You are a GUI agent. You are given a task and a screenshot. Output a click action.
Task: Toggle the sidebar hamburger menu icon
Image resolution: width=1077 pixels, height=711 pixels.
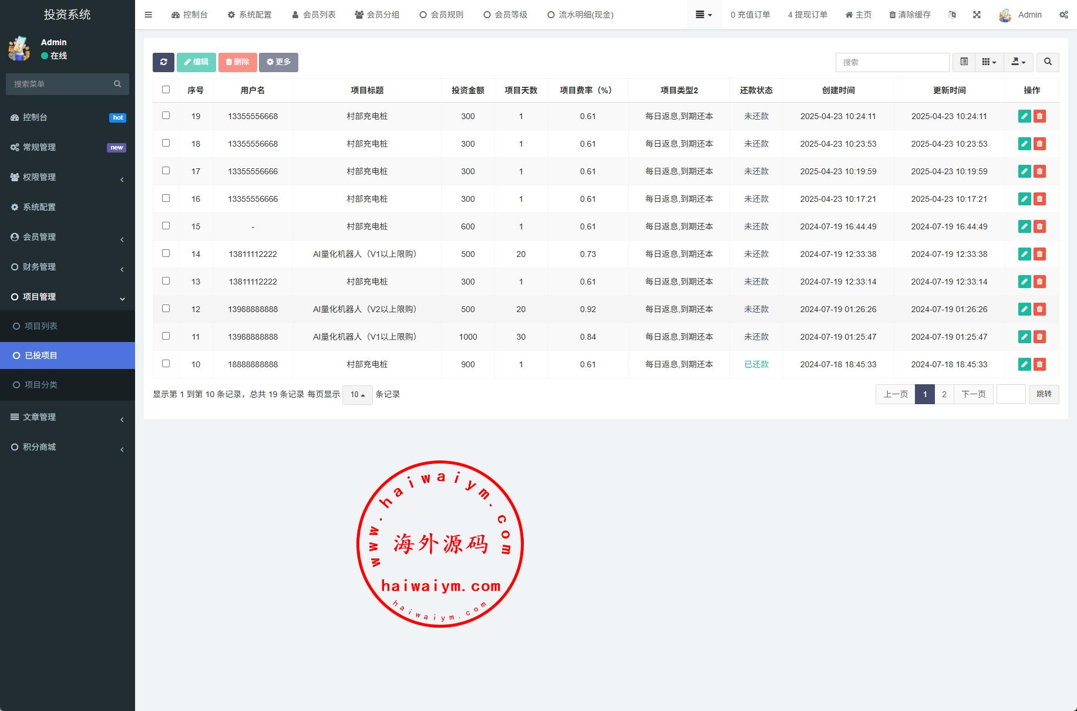click(x=148, y=15)
